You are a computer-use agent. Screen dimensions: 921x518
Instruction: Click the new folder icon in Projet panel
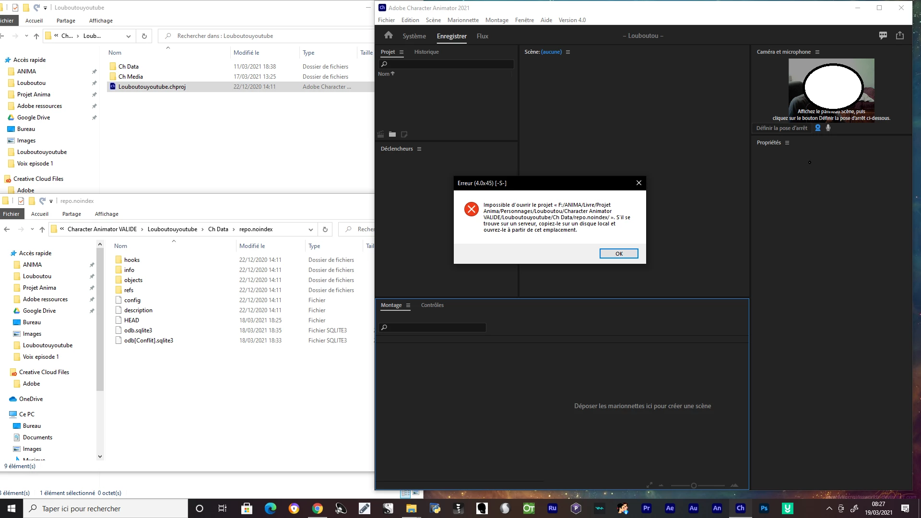point(392,135)
